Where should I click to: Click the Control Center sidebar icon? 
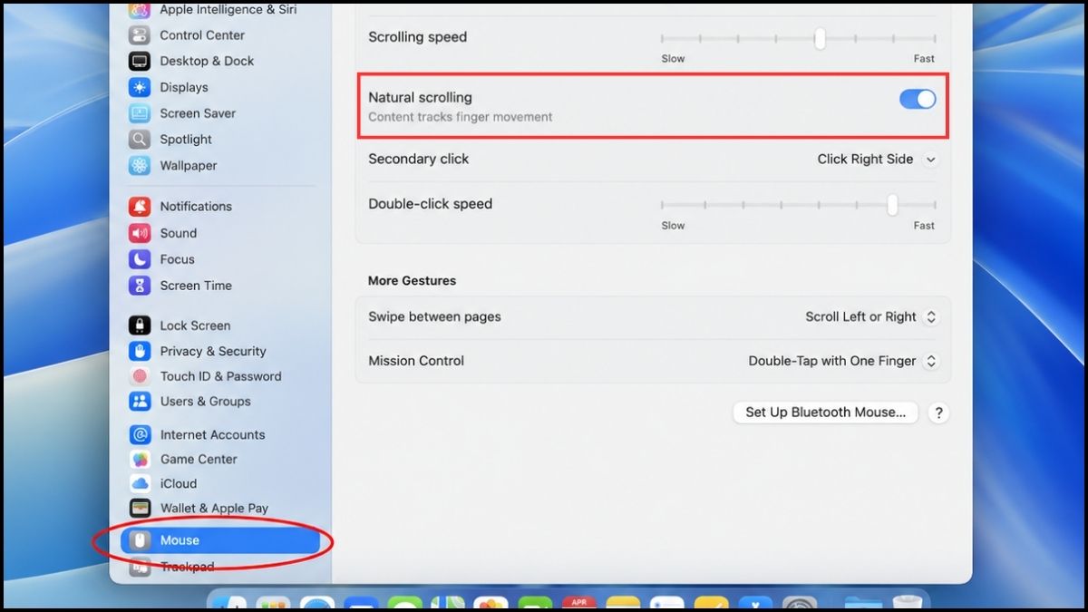coord(140,35)
